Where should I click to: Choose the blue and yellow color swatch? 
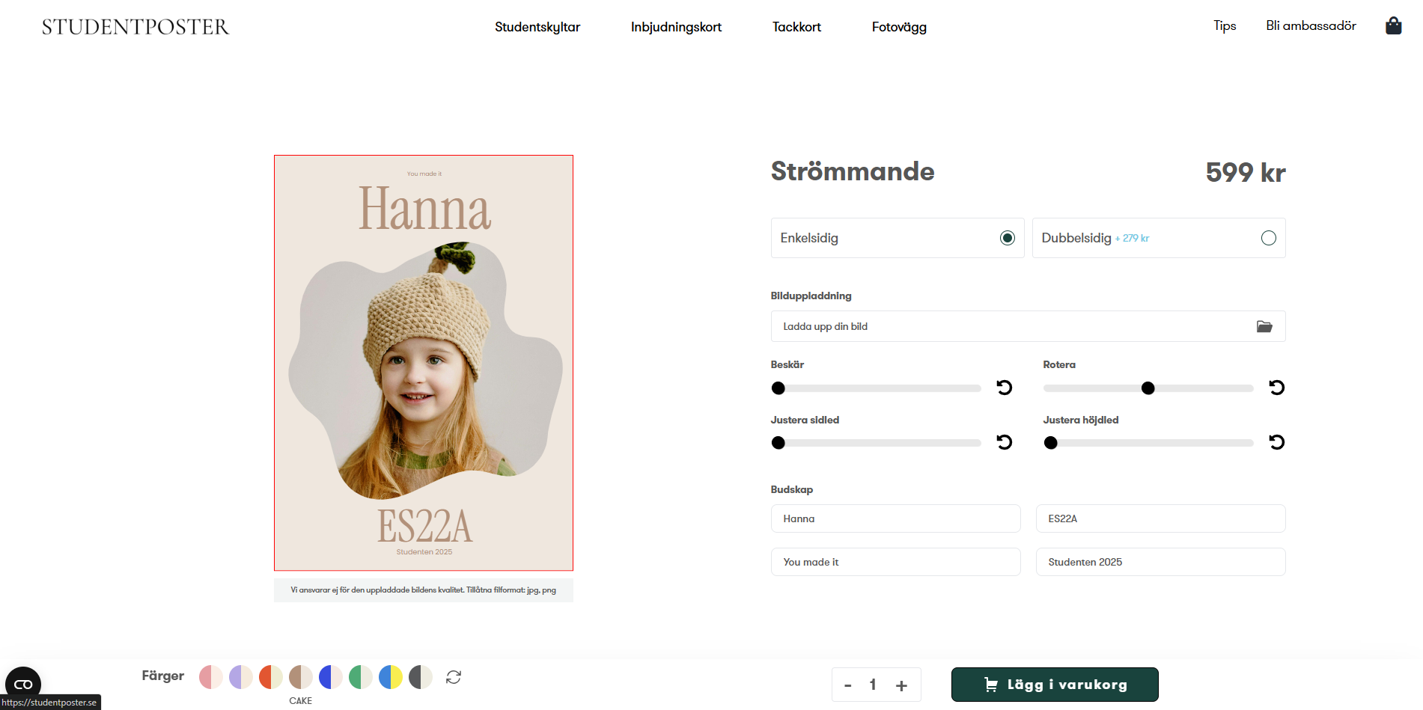[x=390, y=677]
